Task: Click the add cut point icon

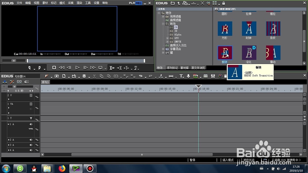Action: [161, 76]
